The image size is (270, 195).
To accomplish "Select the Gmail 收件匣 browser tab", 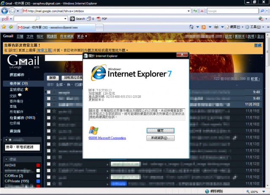I will (56, 27).
